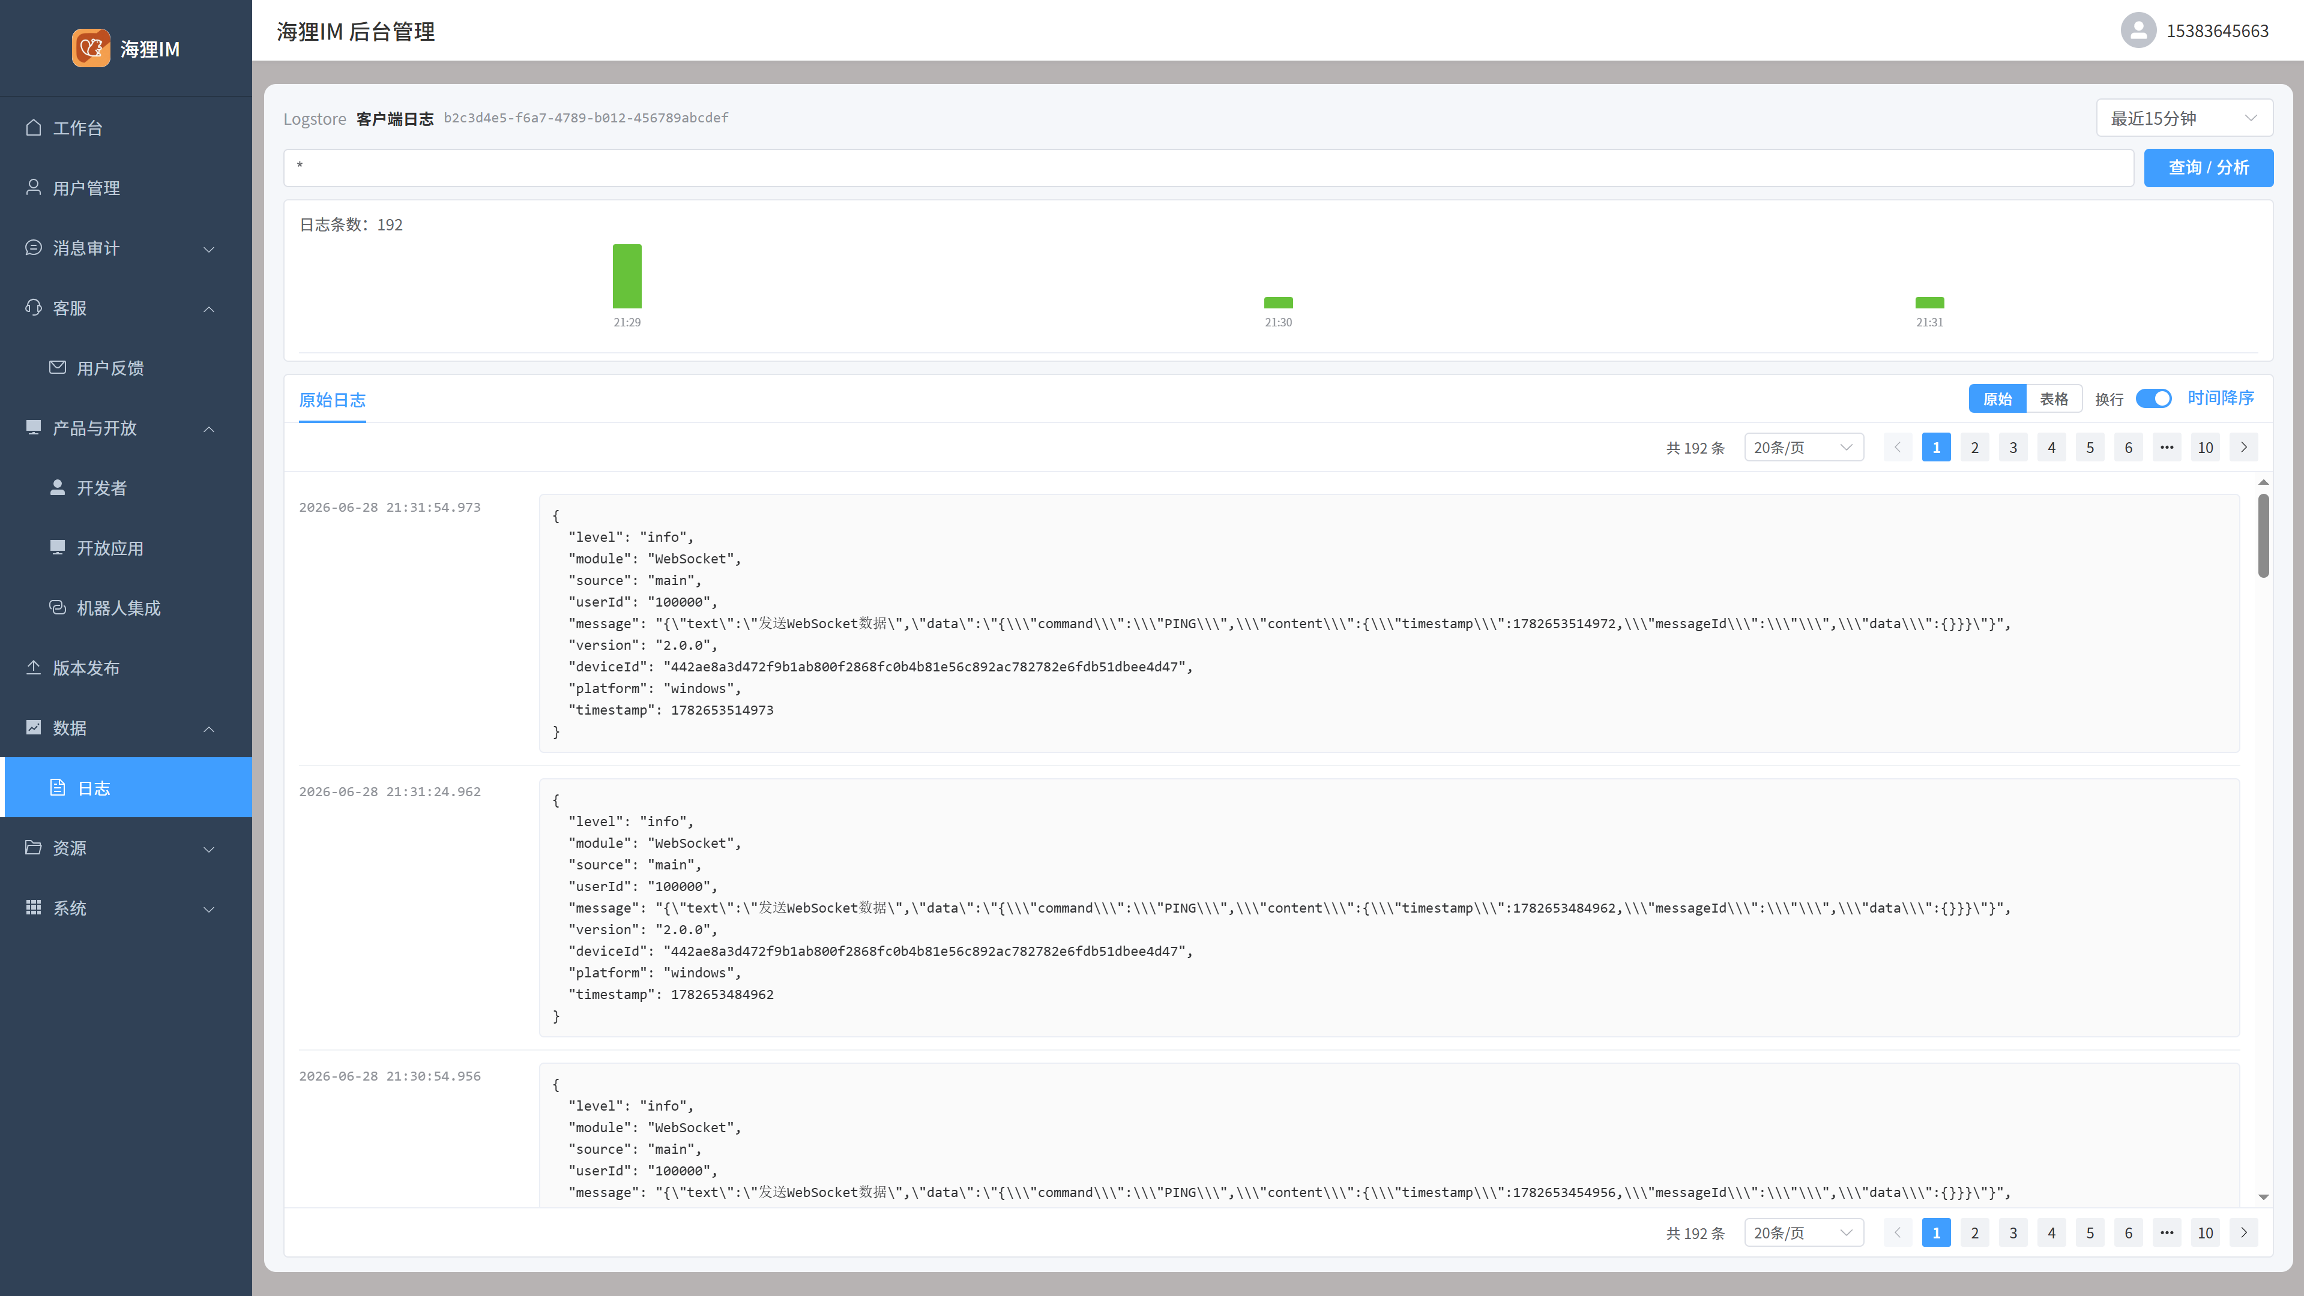Screen dimensions: 2304x1296
Task: Toggle the 换行 line-wrap switch
Action: click(2154, 398)
